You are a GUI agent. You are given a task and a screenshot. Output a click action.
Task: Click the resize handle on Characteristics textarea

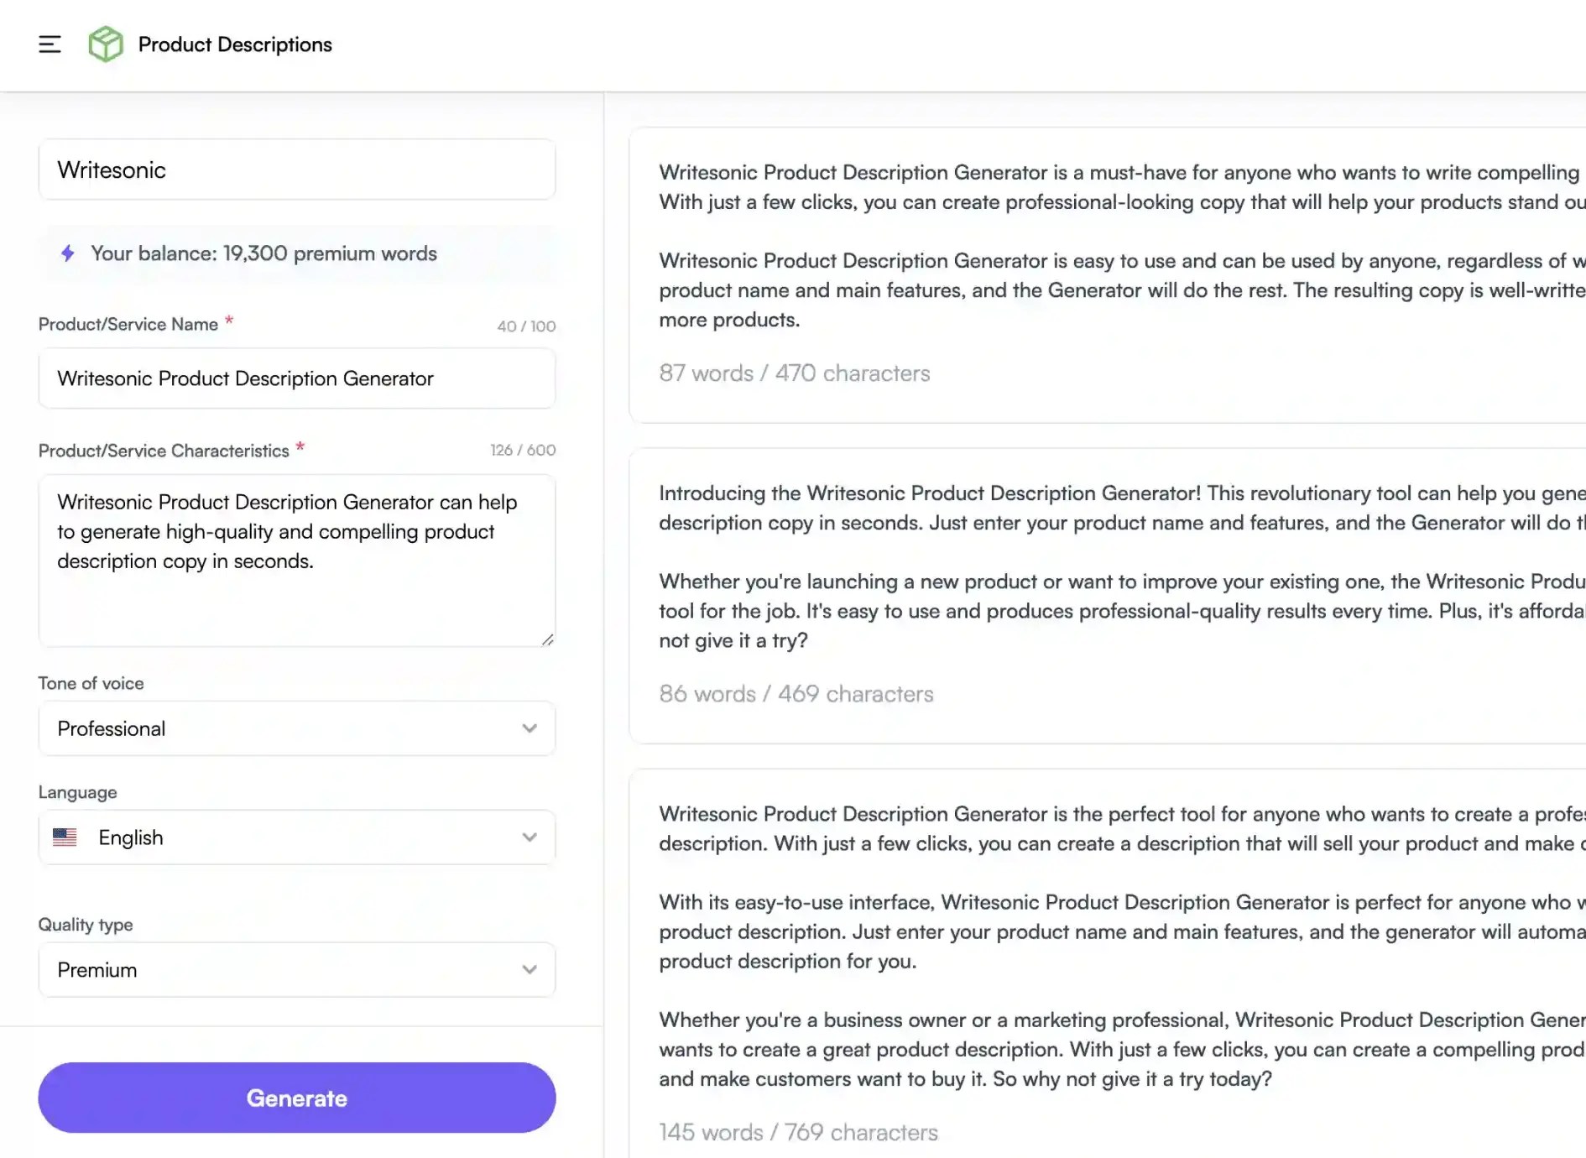(x=550, y=639)
